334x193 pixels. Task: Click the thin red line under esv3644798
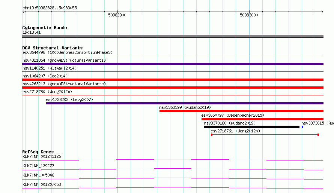click(x=173, y=56)
